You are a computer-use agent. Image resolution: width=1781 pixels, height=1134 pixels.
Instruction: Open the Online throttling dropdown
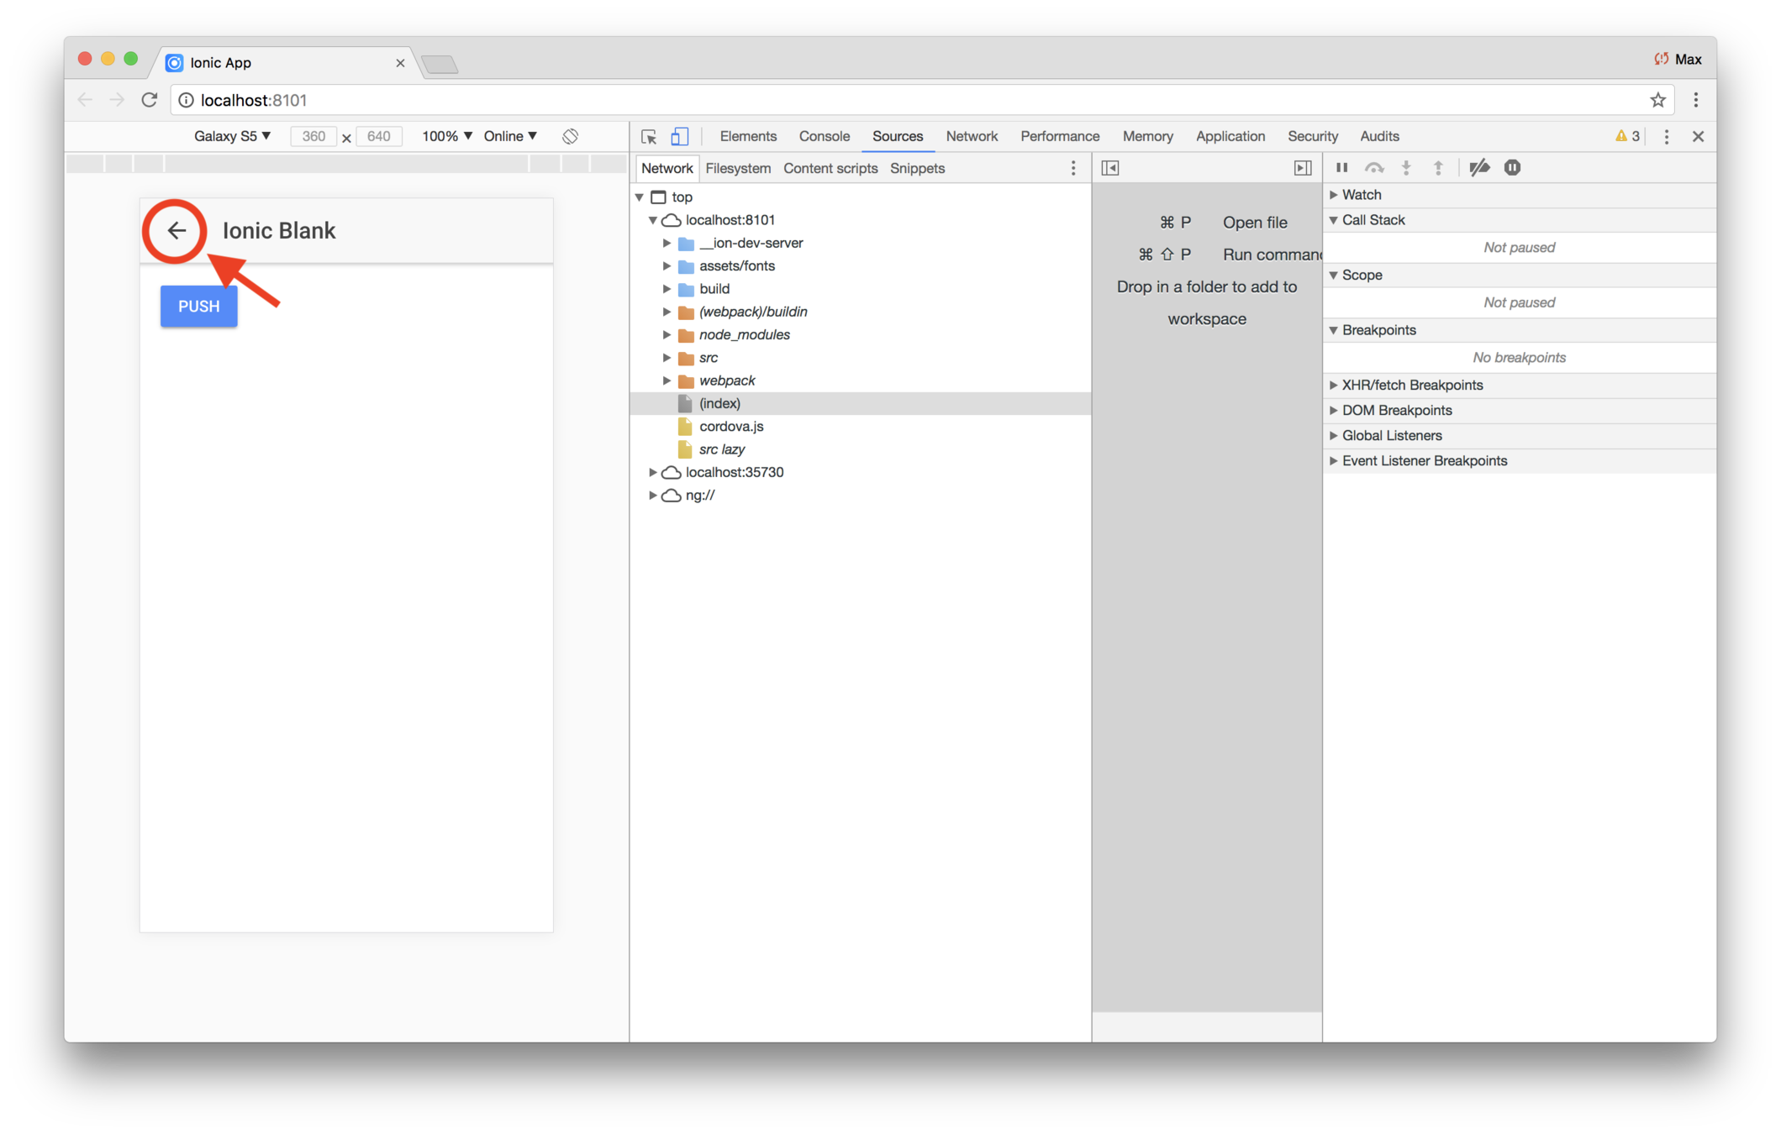[x=509, y=136]
